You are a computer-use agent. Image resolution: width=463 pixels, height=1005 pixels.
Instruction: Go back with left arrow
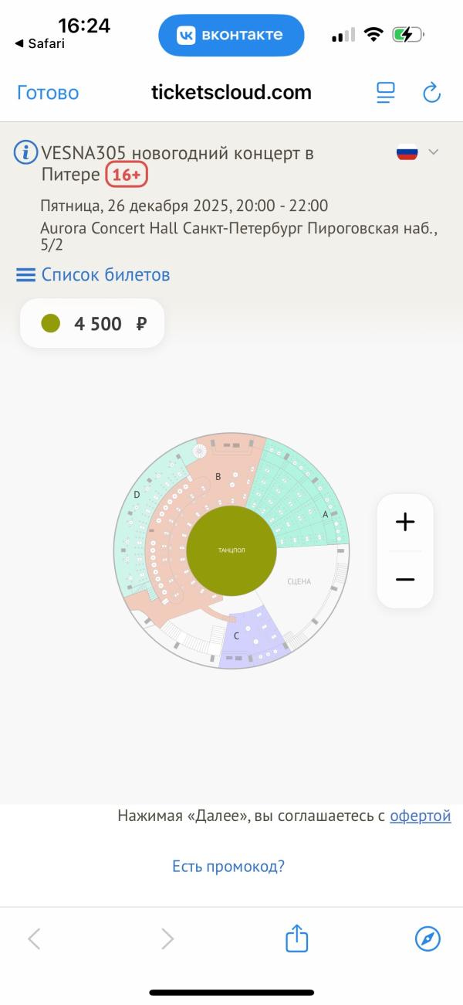tap(34, 939)
